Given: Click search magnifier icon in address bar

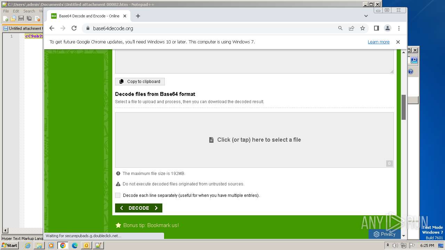Looking at the screenshot, I should click(340, 28).
